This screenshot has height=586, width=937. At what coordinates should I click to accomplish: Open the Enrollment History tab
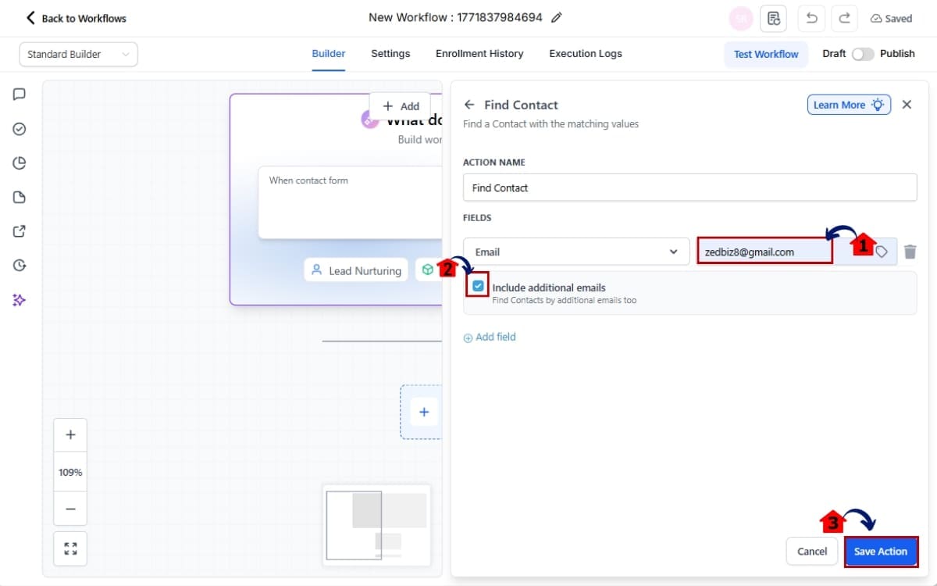pos(479,54)
